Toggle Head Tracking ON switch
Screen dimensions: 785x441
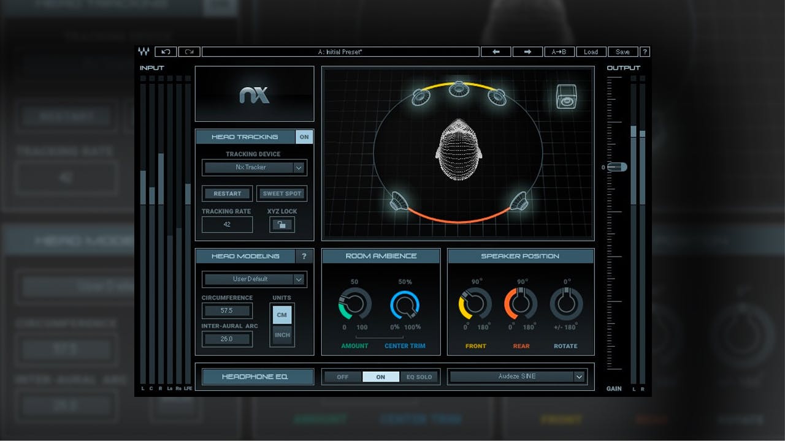click(x=304, y=137)
